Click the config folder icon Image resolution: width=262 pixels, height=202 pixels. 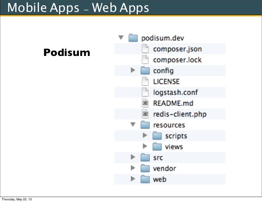[145, 70]
